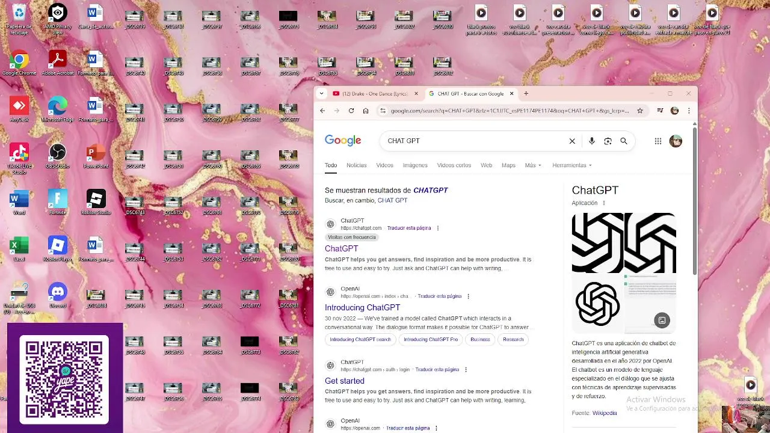Screen dimensions: 770x433
Task: Select the Videos cortos search tab
Action: [454, 165]
